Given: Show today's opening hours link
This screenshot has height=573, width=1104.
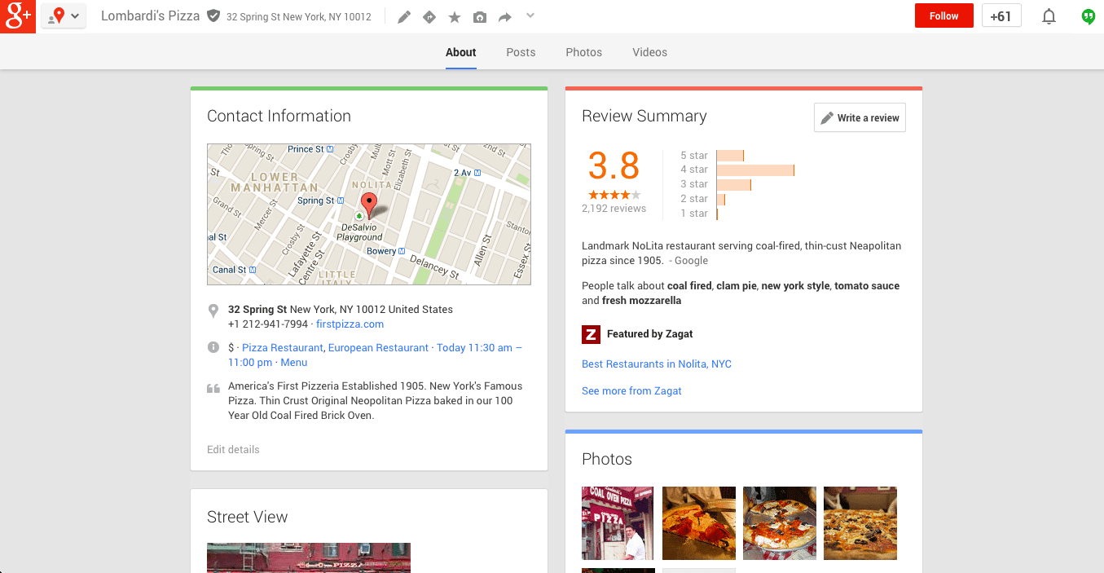Looking at the screenshot, I should coord(479,347).
